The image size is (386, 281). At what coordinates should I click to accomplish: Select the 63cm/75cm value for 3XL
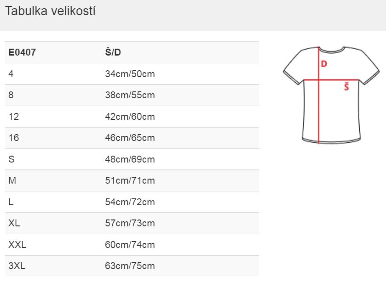coord(130,266)
